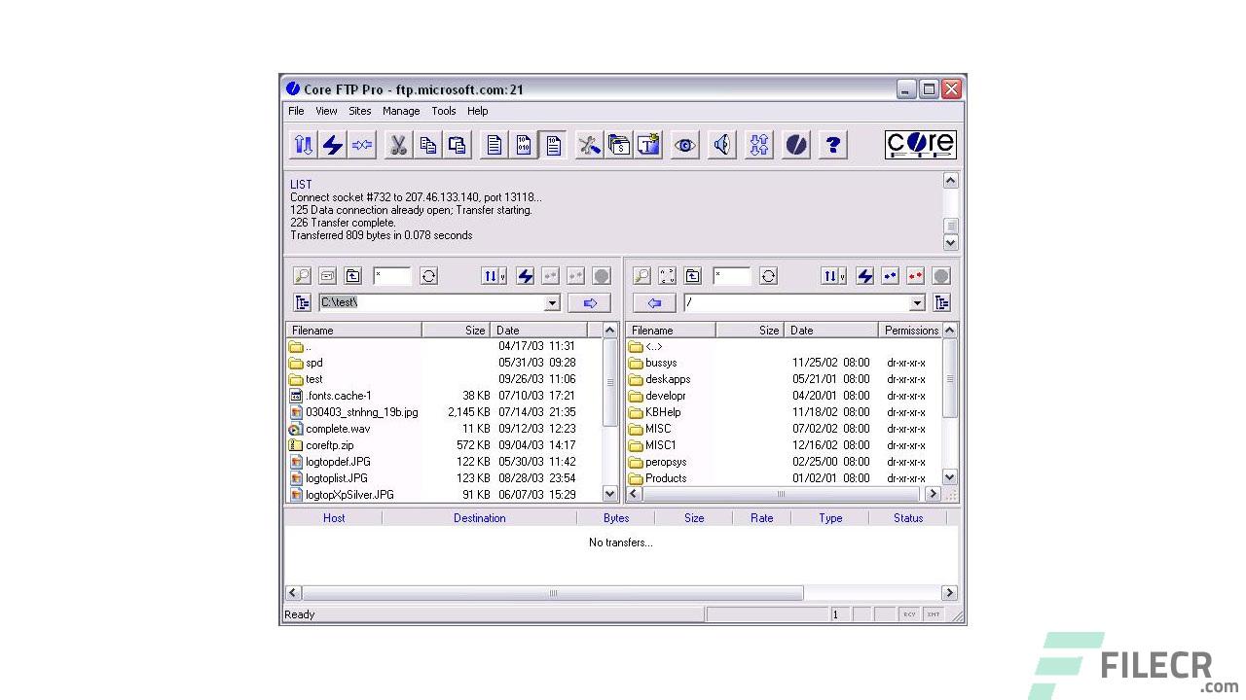Open the tools wrench settings icon

click(589, 145)
